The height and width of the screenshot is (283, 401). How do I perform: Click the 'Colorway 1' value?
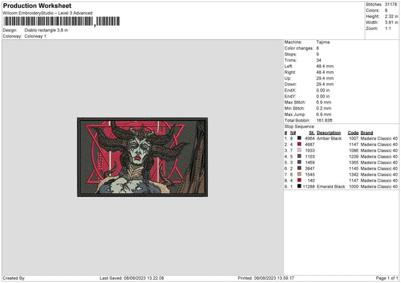point(35,36)
